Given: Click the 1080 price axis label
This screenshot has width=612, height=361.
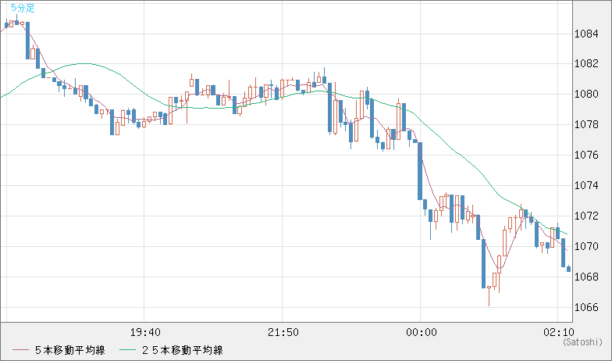Looking at the screenshot, I should coord(586,94).
